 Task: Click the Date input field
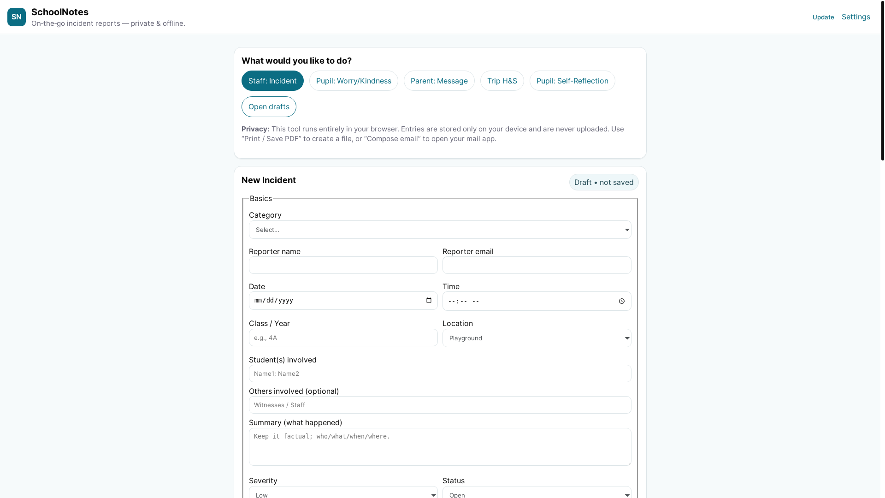pyautogui.click(x=343, y=301)
